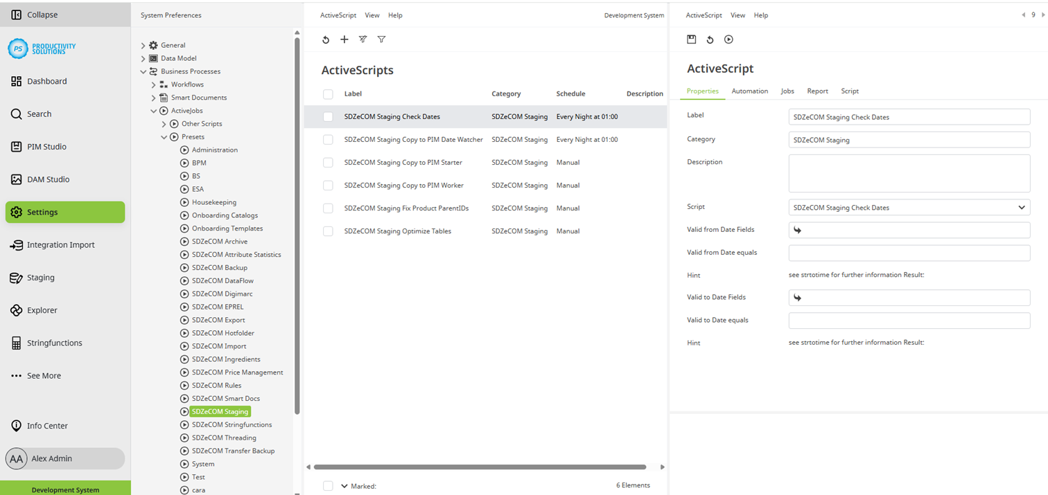Expand the Workflows tree node

click(153, 84)
